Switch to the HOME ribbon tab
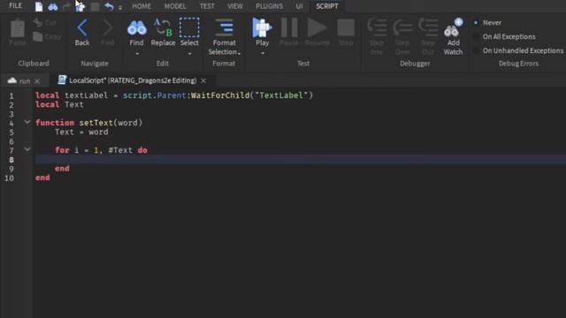 coord(141,6)
